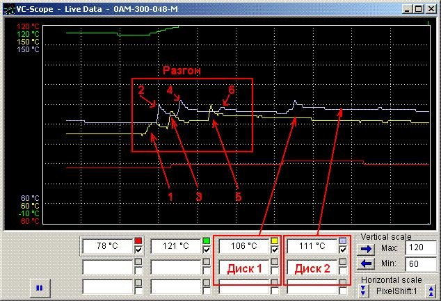The width and height of the screenshot is (441, 301).
Task: Click the grey swatch directly below the red swatch
Action: 138,262
